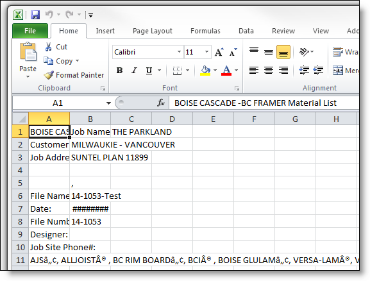
Task: Cut the selected cell content
Action: (x=56, y=47)
